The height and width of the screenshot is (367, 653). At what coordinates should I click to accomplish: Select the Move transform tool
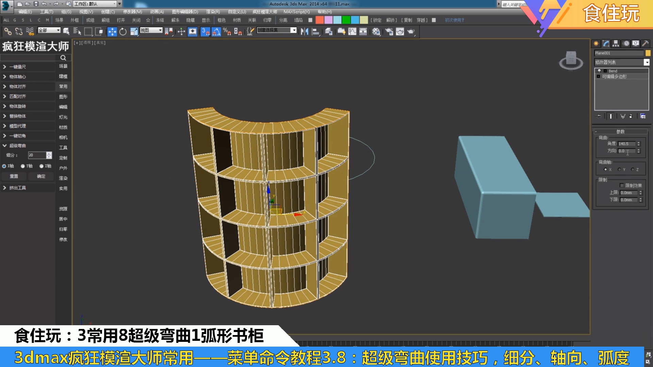tap(112, 32)
